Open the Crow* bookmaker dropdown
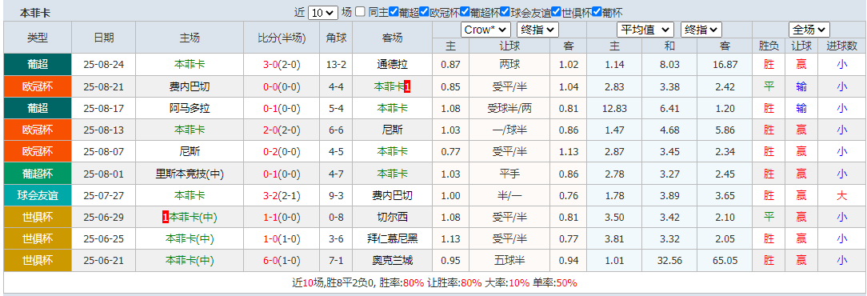The width and height of the screenshot is (867, 296). pos(485,30)
